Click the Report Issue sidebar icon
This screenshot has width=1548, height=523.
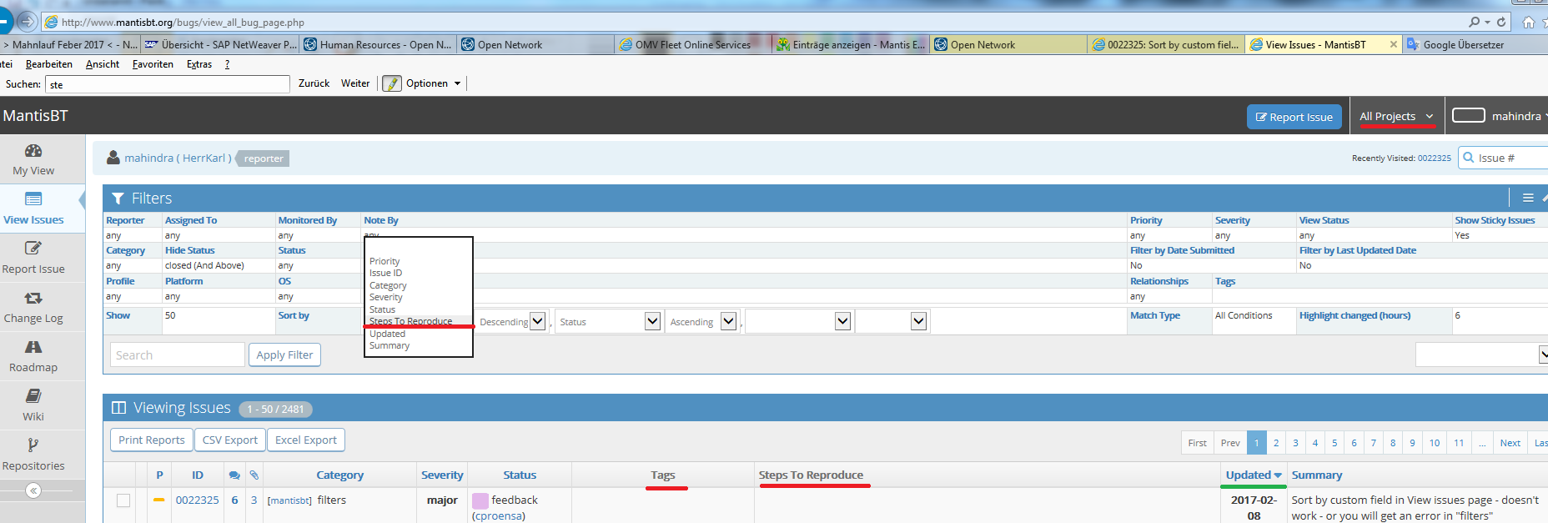pos(33,249)
